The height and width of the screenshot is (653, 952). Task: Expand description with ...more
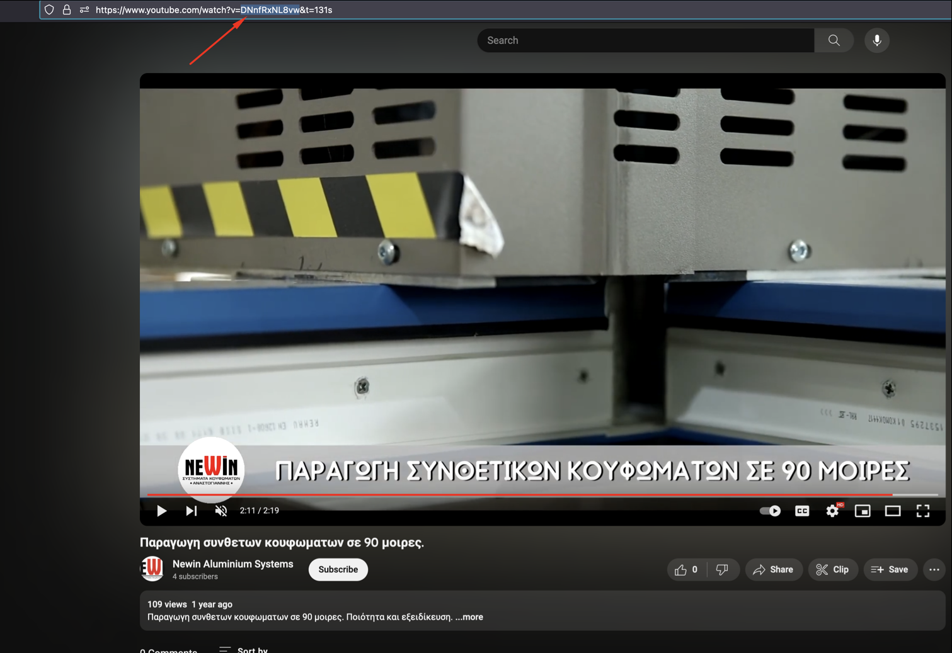[469, 617]
